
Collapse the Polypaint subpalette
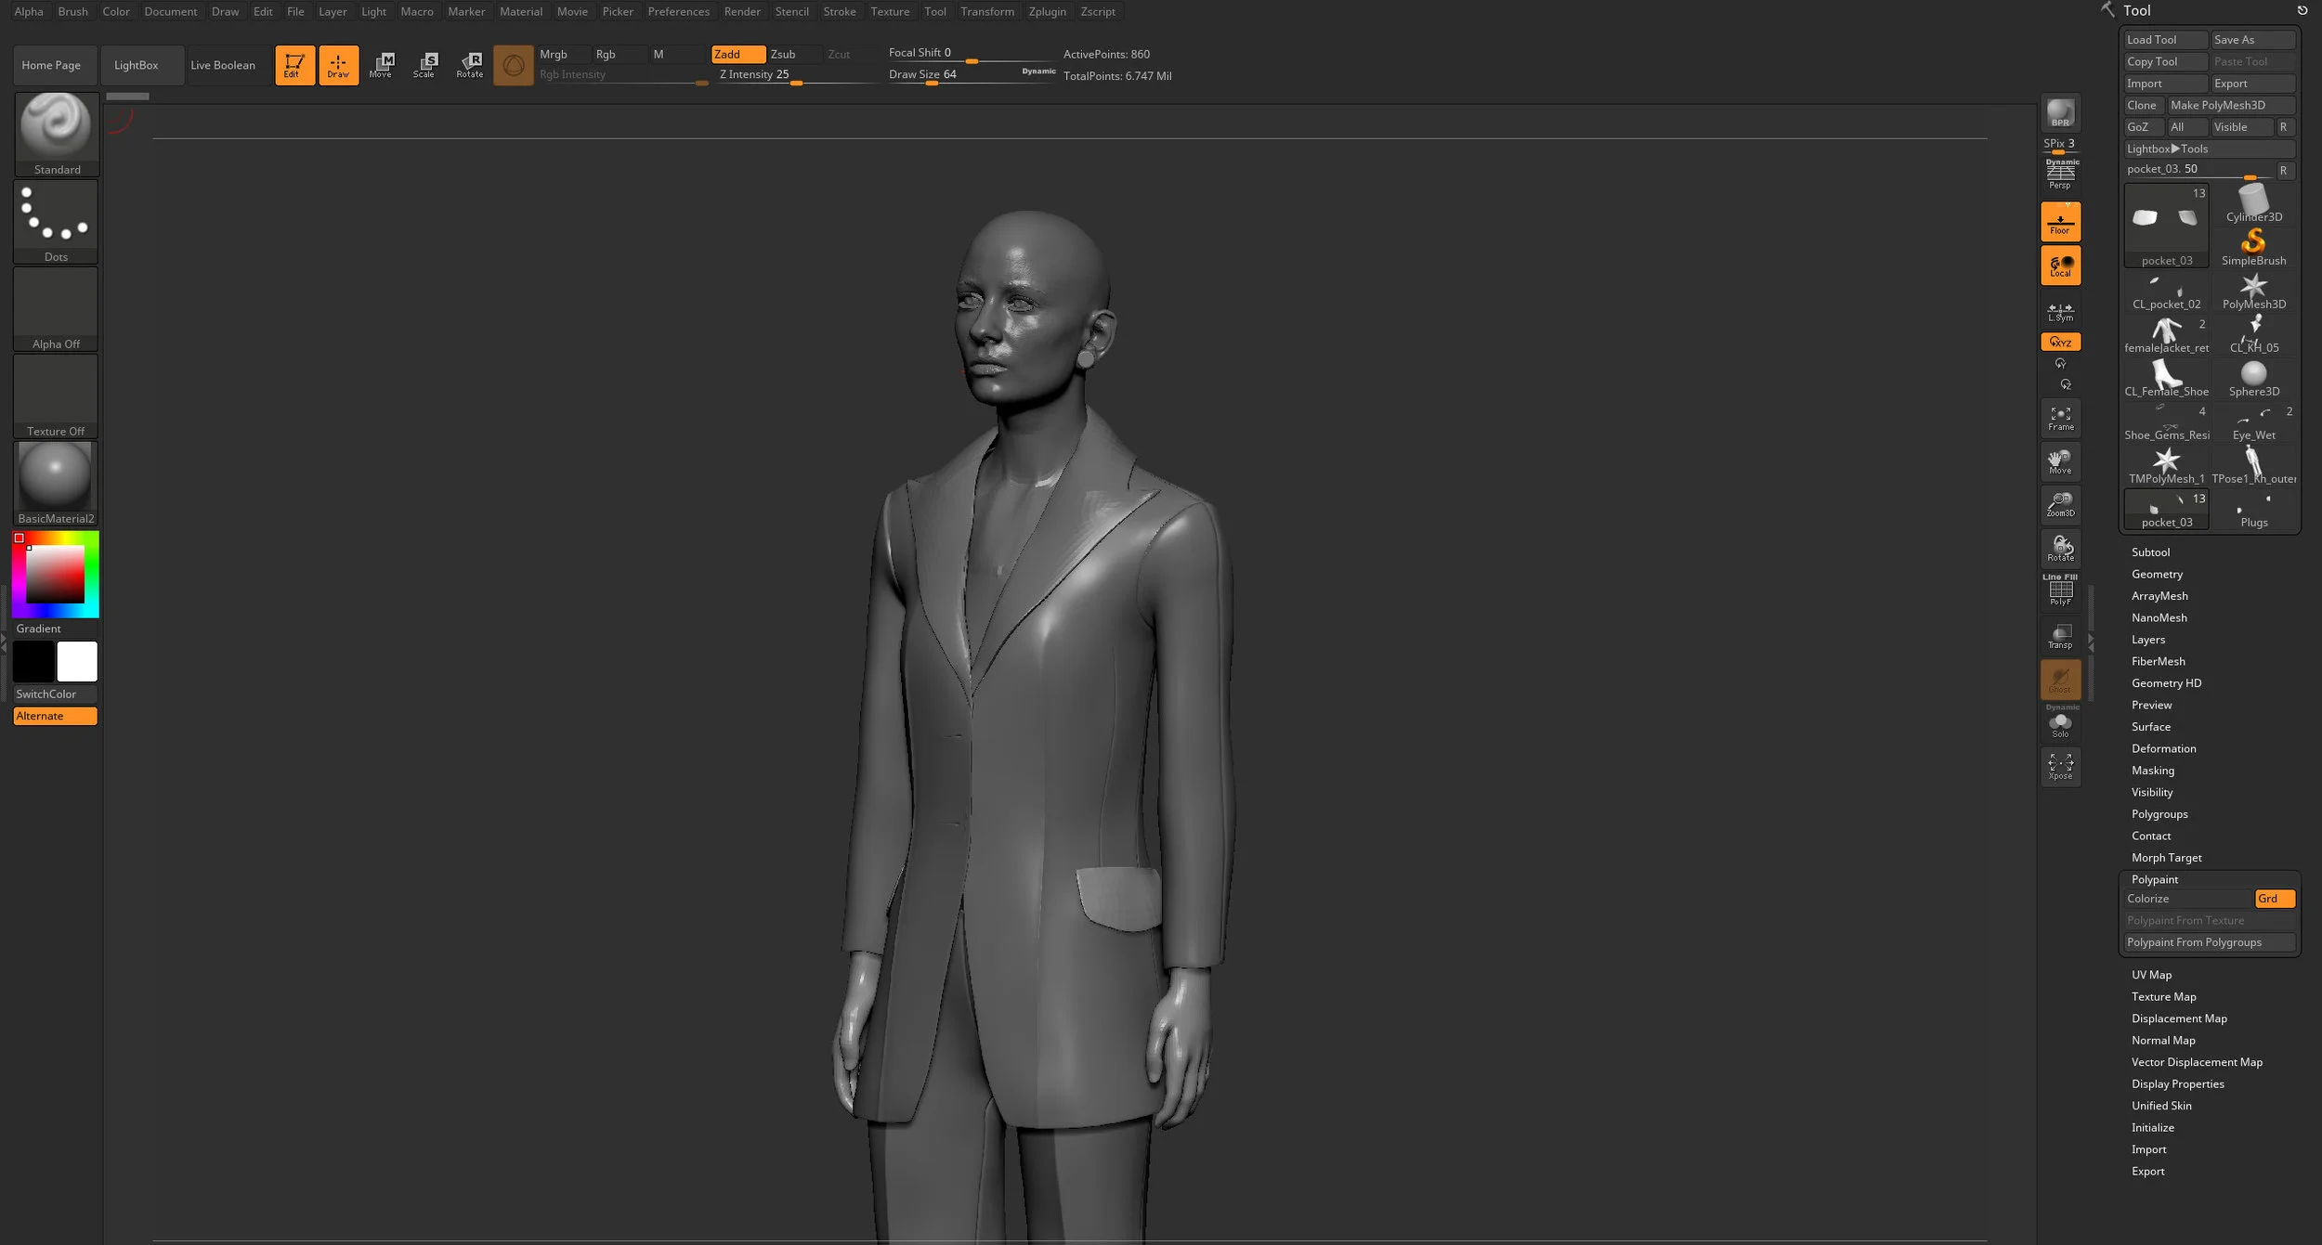[2154, 880]
